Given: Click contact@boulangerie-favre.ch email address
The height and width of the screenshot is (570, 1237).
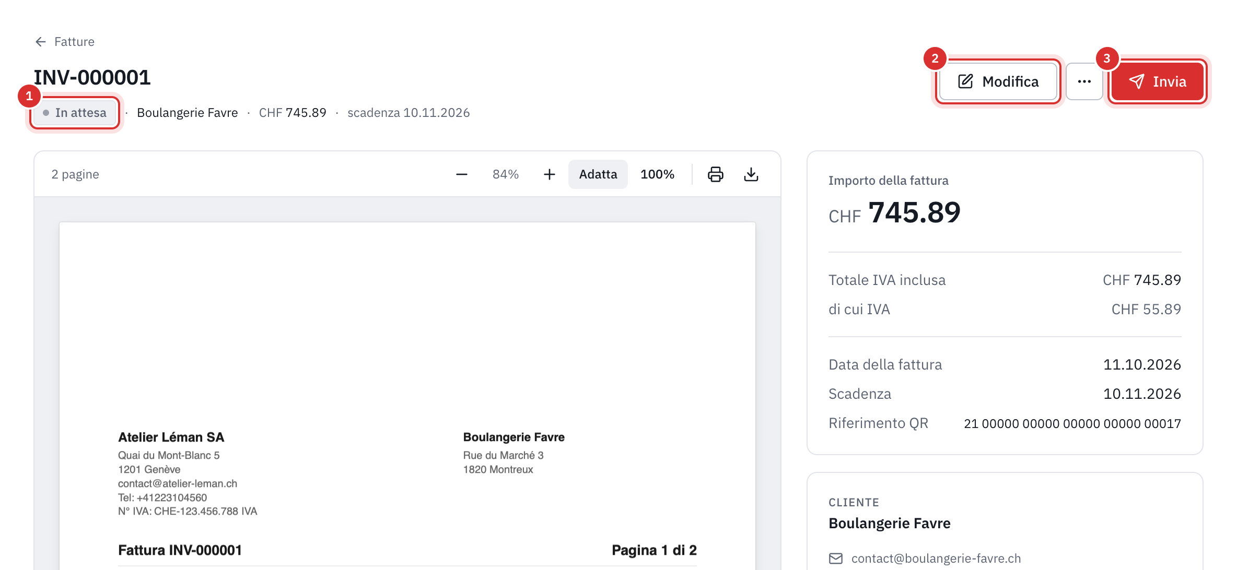Looking at the screenshot, I should click(936, 559).
